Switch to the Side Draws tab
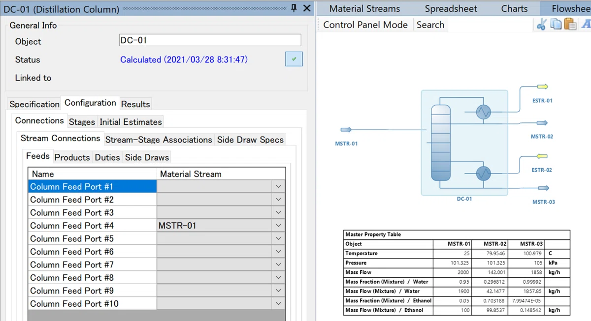 [x=147, y=157]
